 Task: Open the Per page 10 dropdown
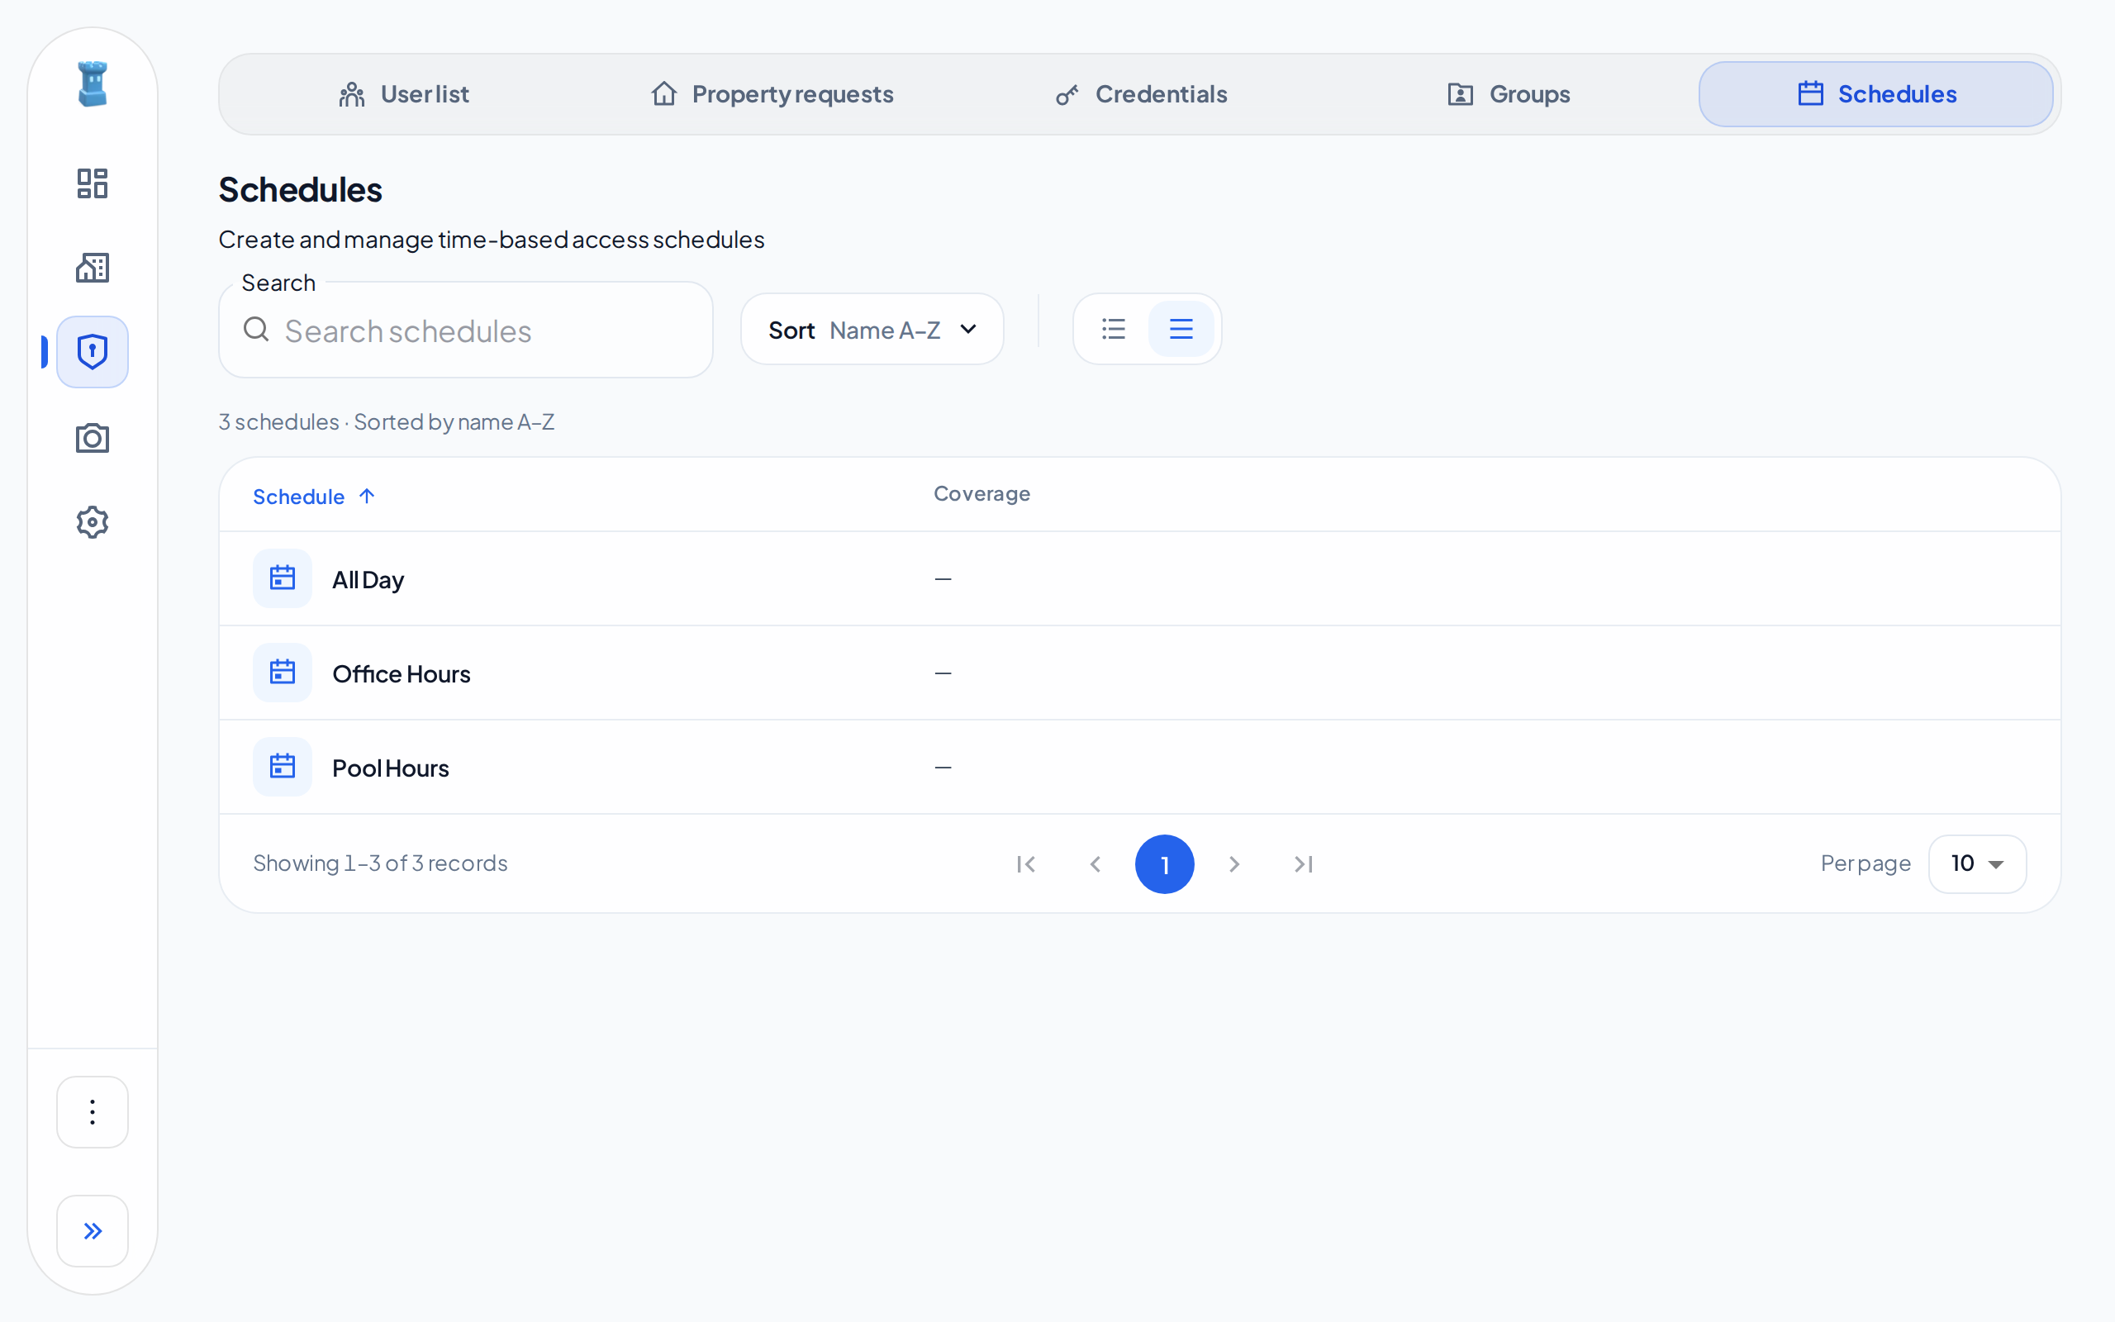coord(1977,864)
